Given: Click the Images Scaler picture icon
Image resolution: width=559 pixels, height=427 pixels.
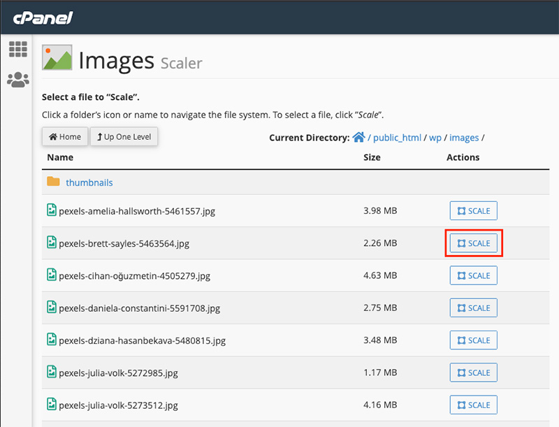Looking at the screenshot, I should coord(57,59).
